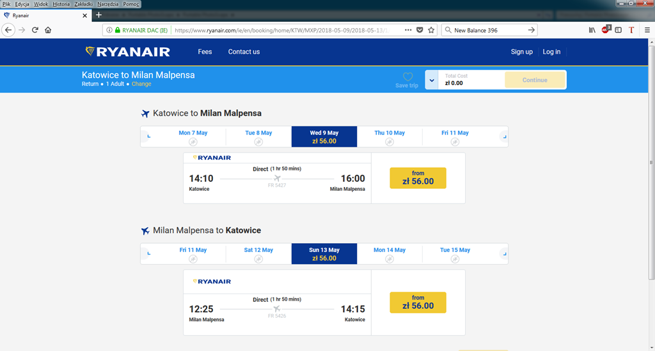
Task: Select return Sun 13 May tab
Action: [324, 254]
